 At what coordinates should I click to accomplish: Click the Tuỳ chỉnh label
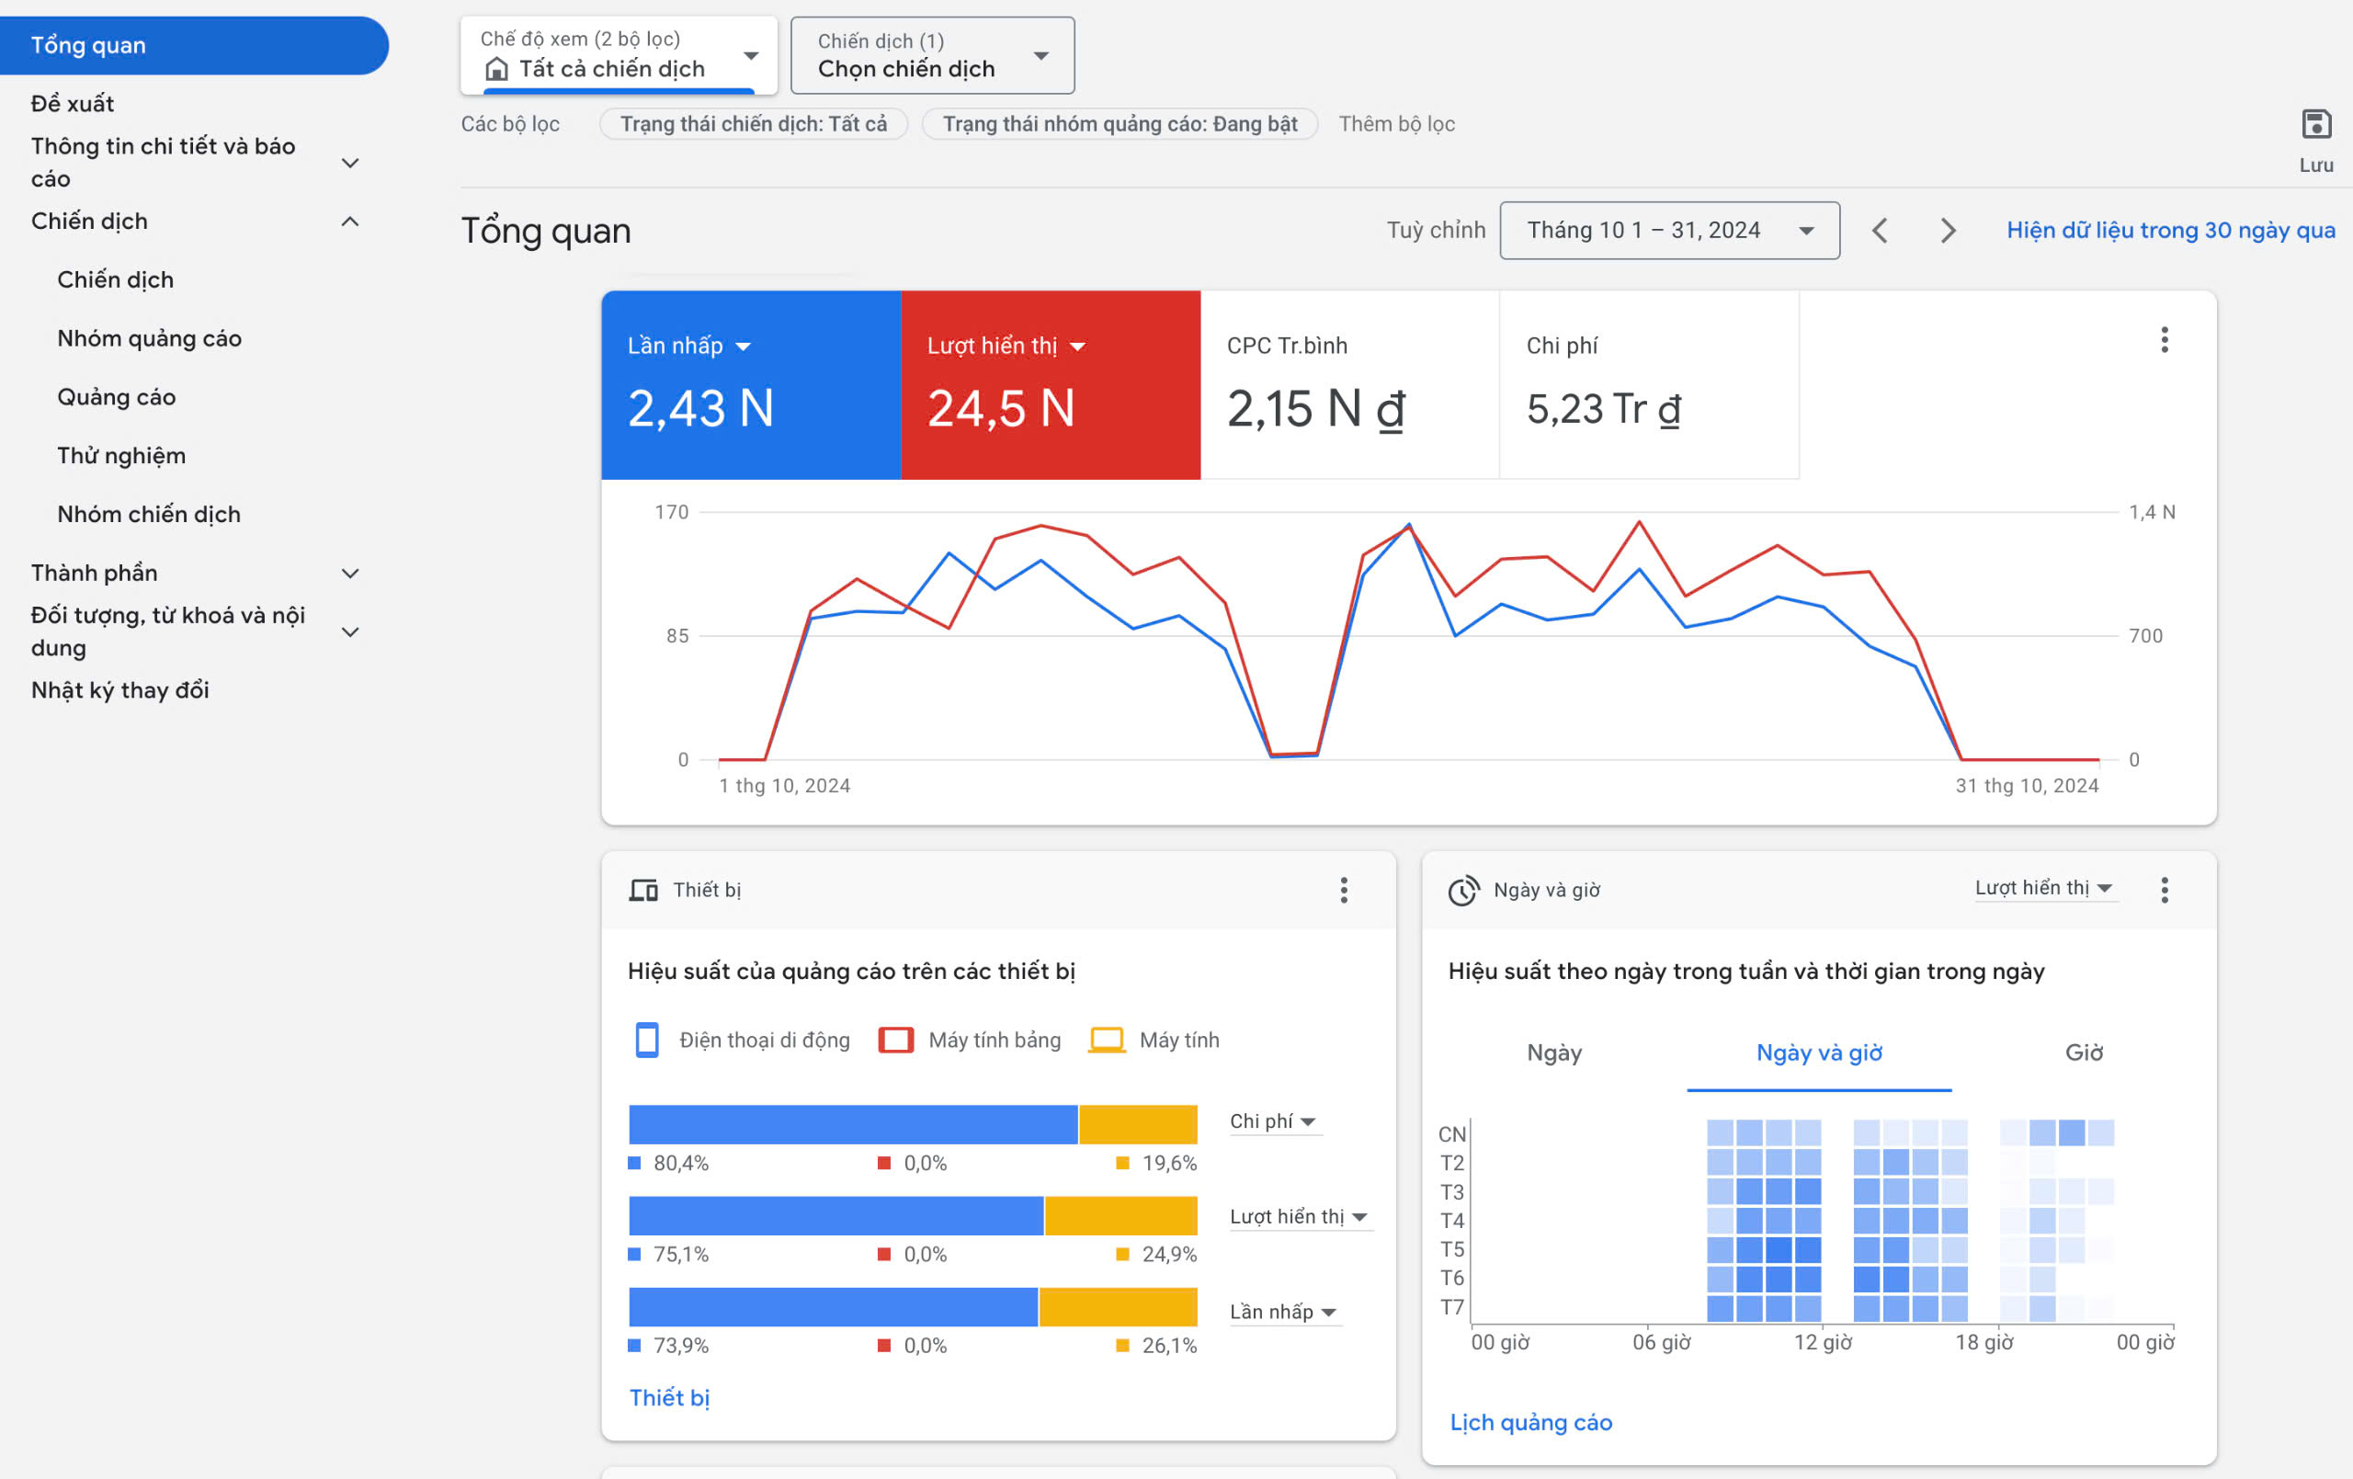click(1436, 231)
